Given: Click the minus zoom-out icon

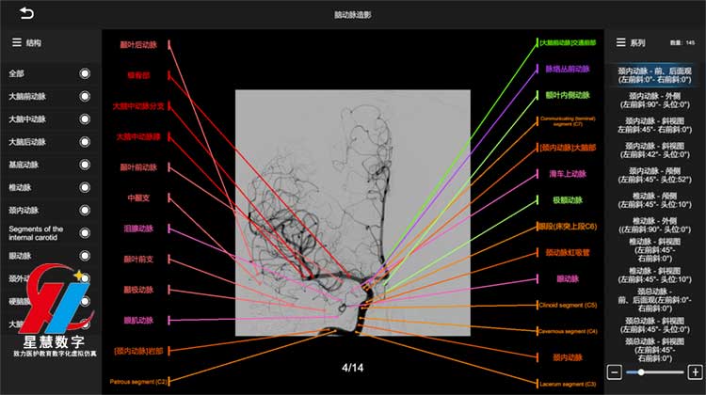Looking at the screenshot, I should [x=614, y=372].
